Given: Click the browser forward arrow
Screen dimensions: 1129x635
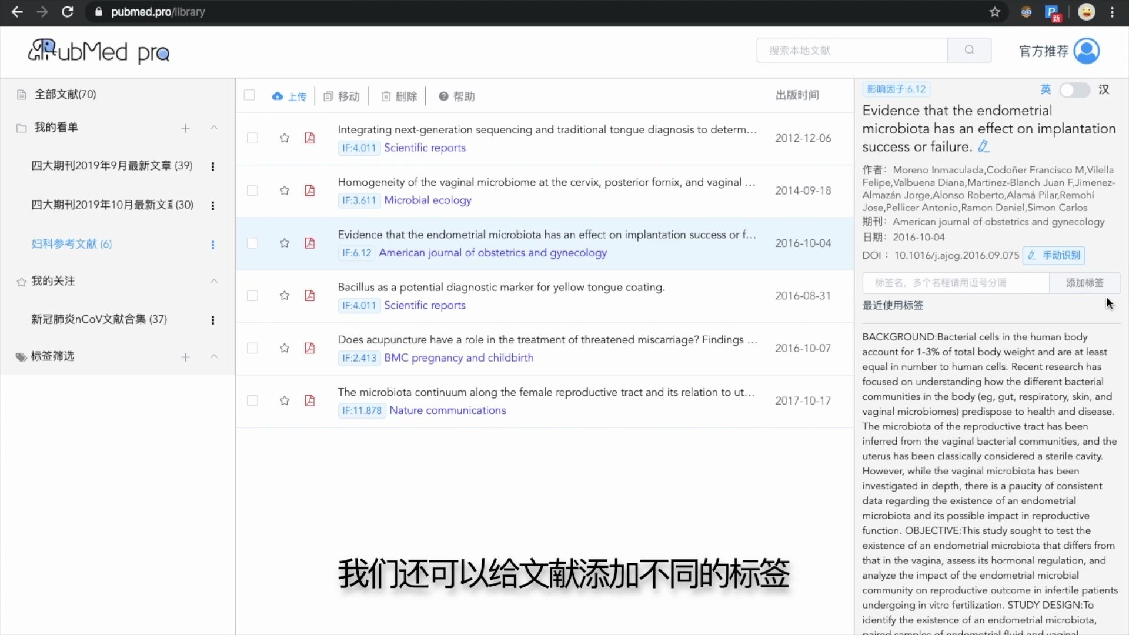Looking at the screenshot, I should tap(42, 12).
